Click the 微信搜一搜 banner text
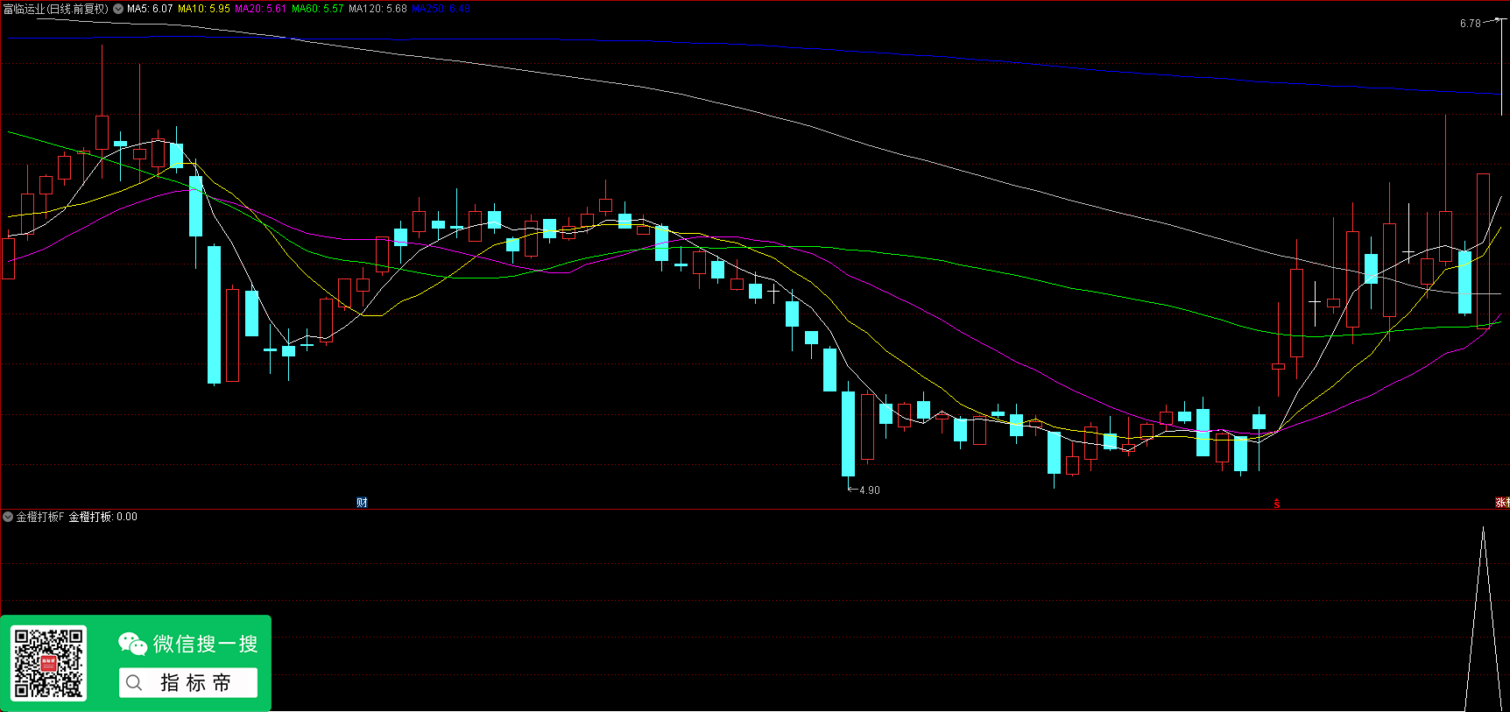The width and height of the screenshot is (1510, 712). 205,645
